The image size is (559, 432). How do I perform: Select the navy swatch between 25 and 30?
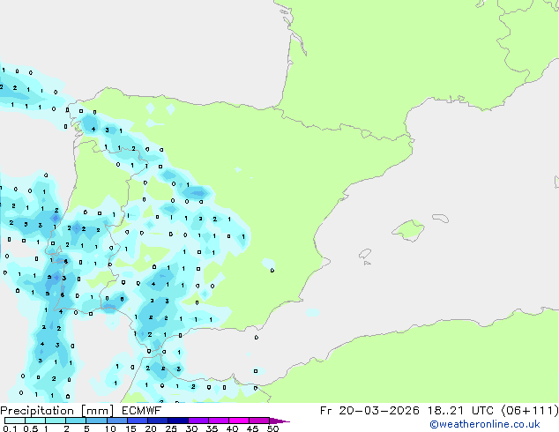[177, 421]
